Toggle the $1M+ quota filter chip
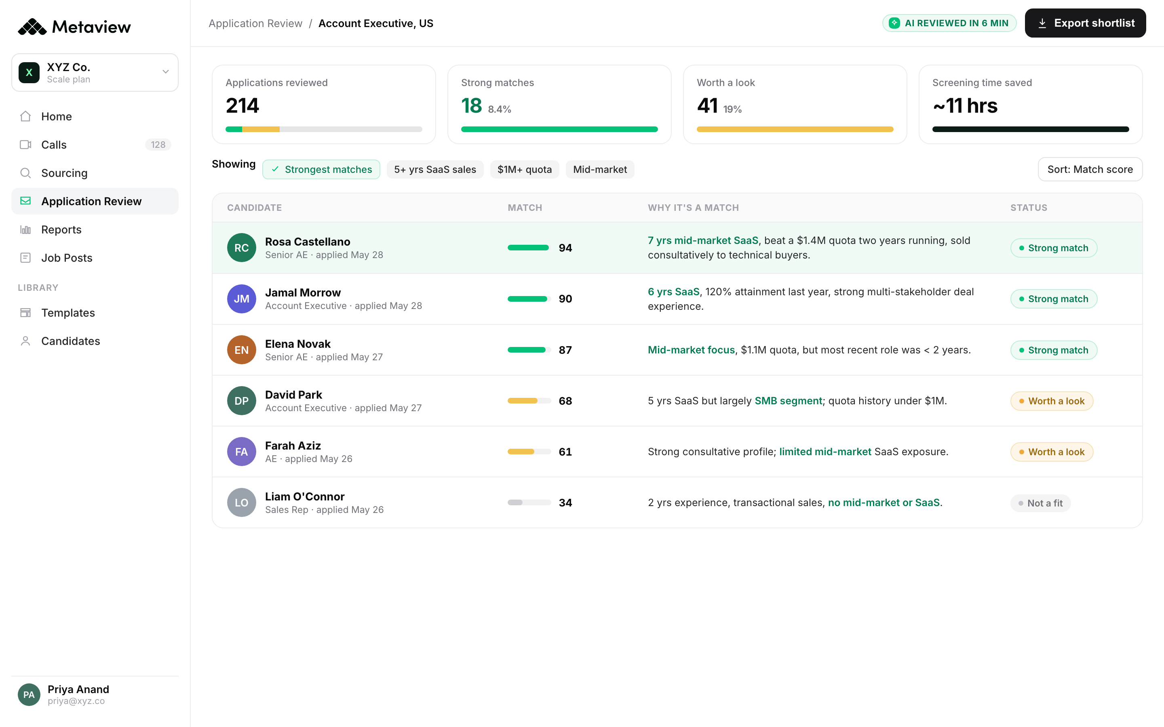Image resolution: width=1164 pixels, height=727 pixels. [x=524, y=169]
